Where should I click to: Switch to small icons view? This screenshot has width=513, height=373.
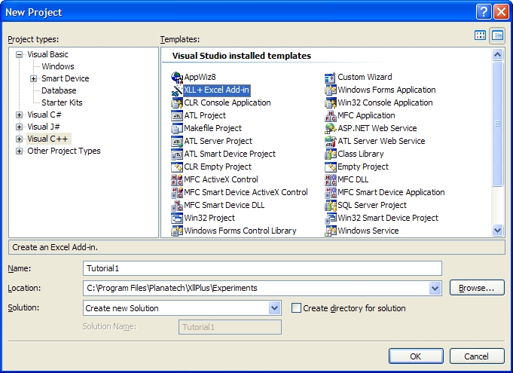(497, 35)
